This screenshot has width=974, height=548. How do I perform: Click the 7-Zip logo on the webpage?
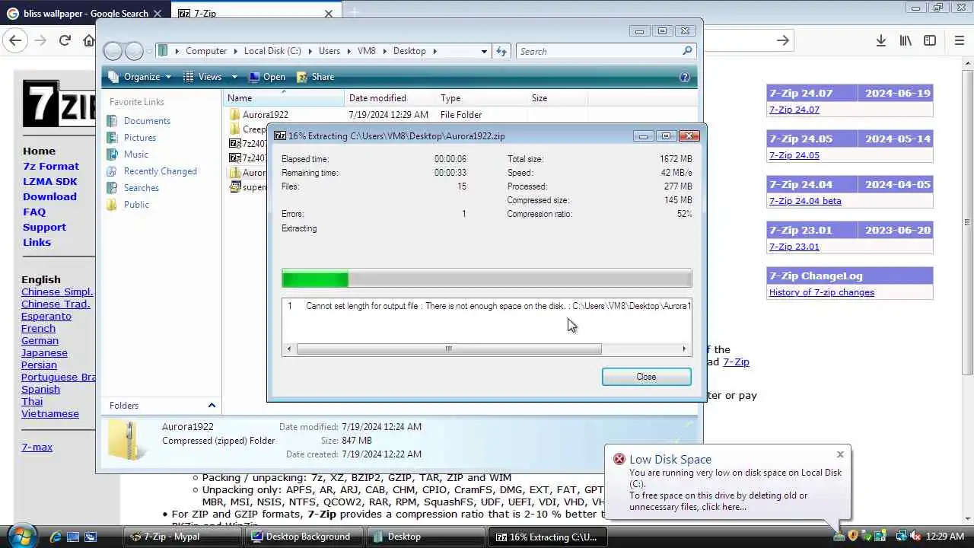click(x=59, y=102)
